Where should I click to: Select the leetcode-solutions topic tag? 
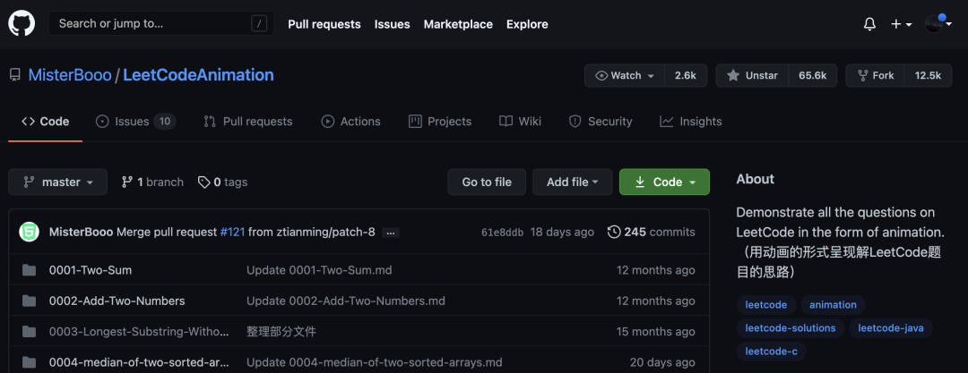[791, 328]
